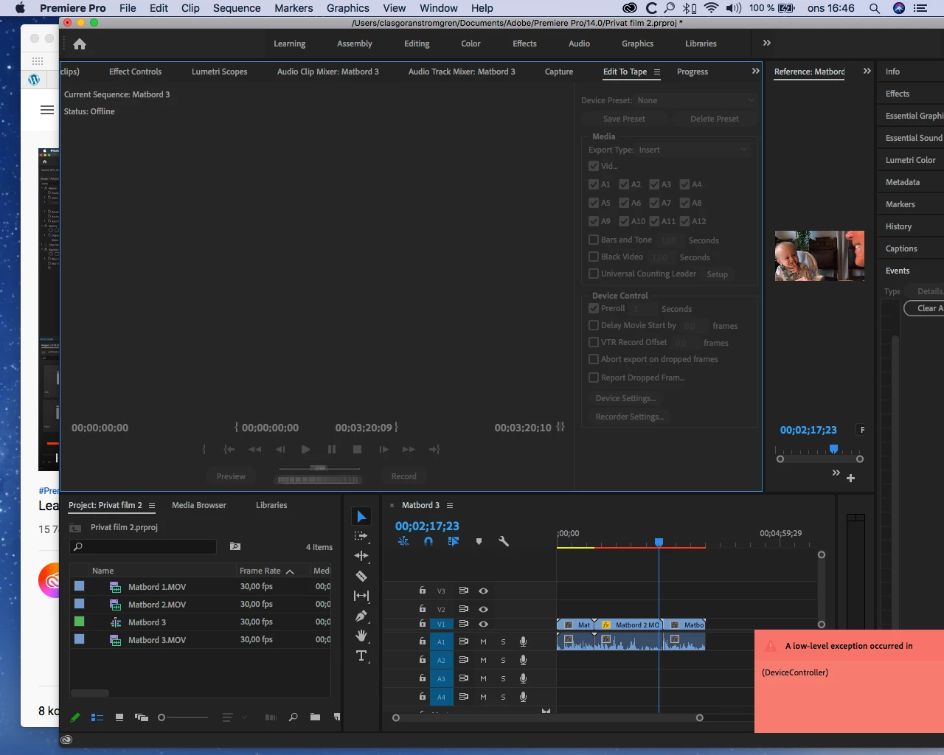Select the Selection tool arrow
Screen dimensions: 944x755
coord(361,517)
